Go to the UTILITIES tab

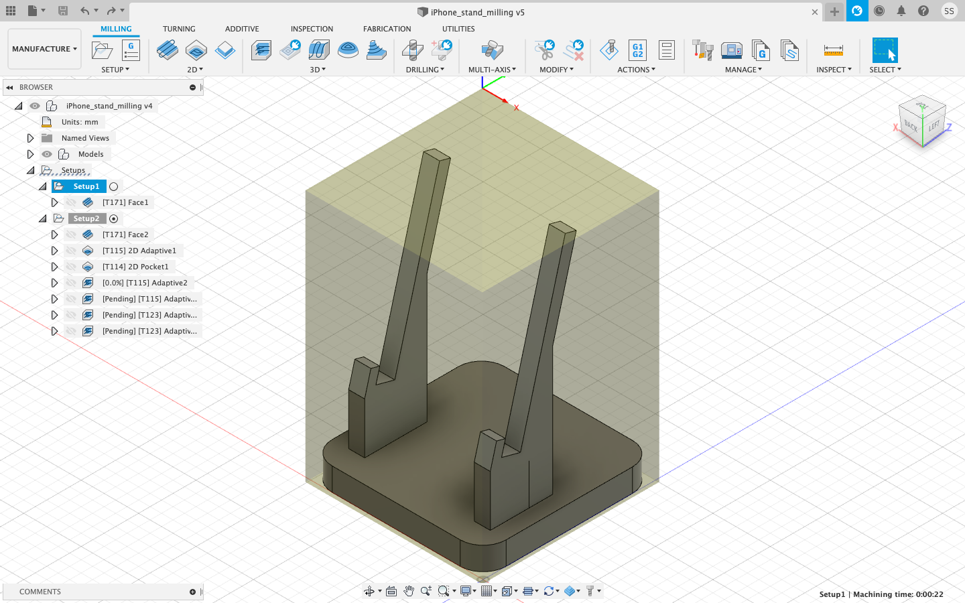pyautogui.click(x=458, y=29)
